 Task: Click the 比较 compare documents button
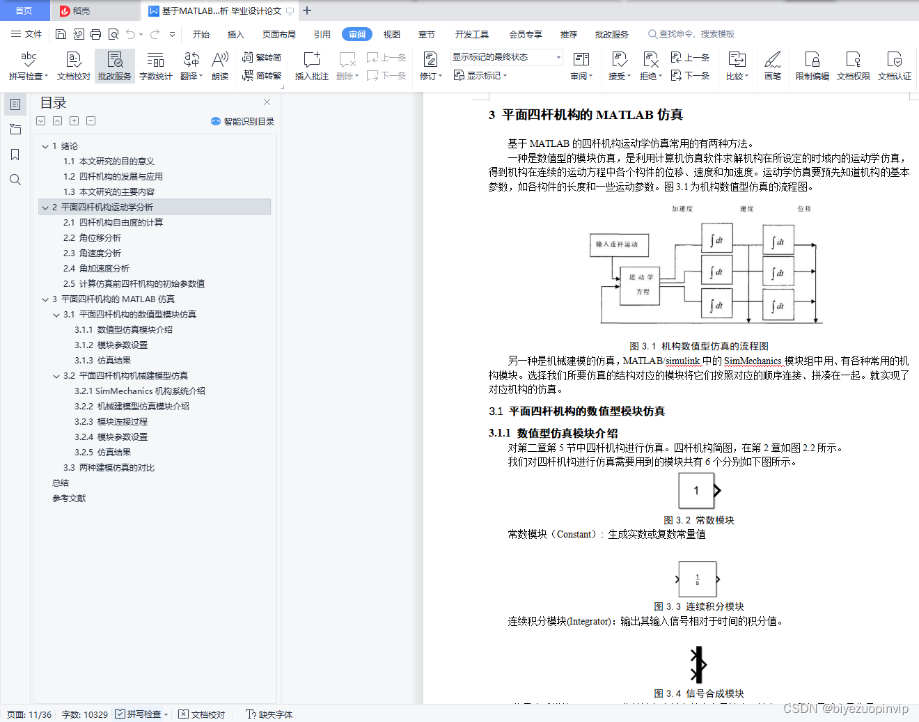737,66
